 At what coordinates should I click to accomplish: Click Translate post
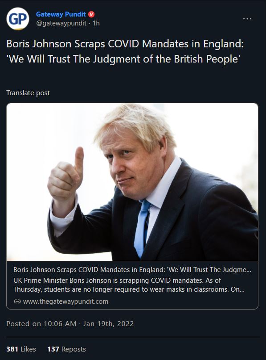pyautogui.click(x=28, y=93)
